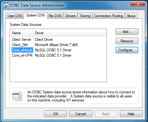Screen dimensions: 148x122
Task: Select the Cons_el-local data source
Action: coord(58,50)
